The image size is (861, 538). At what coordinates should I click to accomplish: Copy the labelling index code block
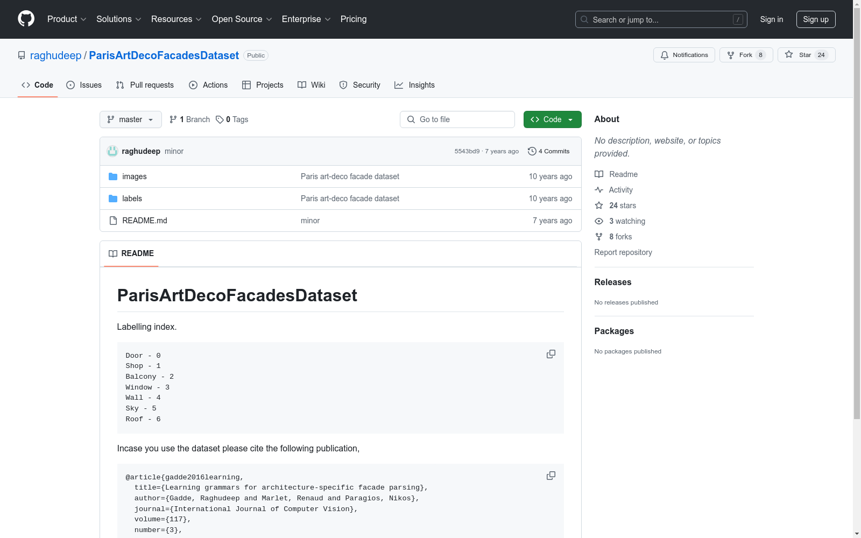point(551,354)
